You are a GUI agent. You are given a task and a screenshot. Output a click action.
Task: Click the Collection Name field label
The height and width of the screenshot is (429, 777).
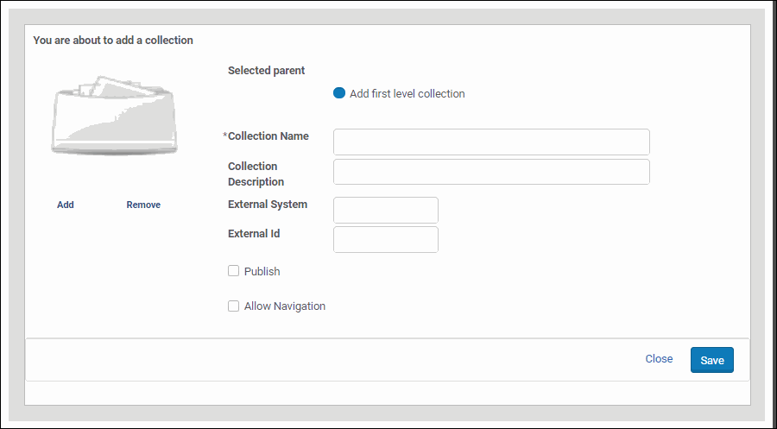click(x=268, y=136)
